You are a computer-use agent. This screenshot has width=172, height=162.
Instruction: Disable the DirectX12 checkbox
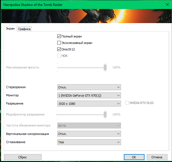59,49
